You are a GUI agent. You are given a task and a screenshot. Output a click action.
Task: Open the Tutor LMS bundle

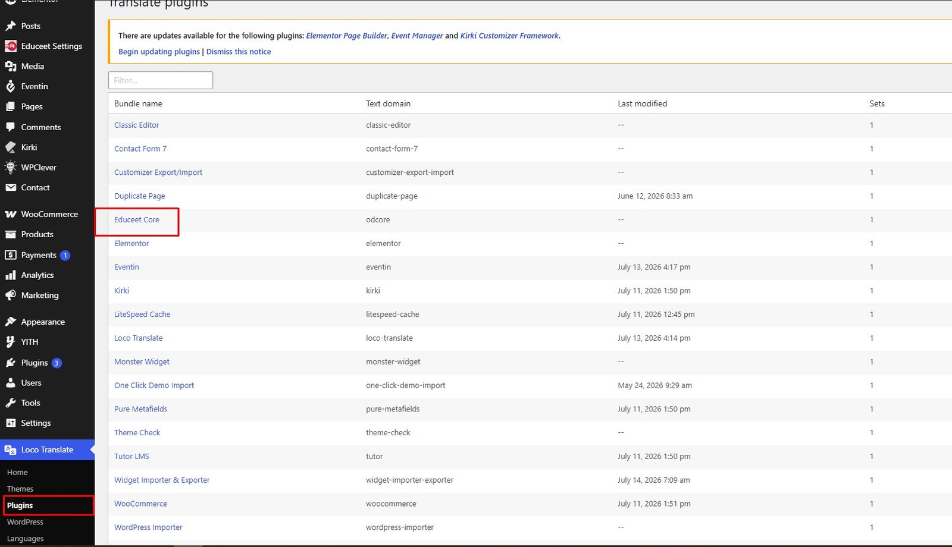coord(131,457)
